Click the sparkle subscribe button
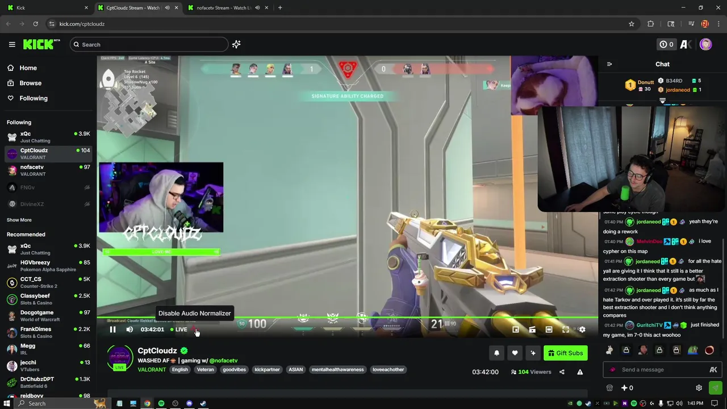 coord(533,353)
